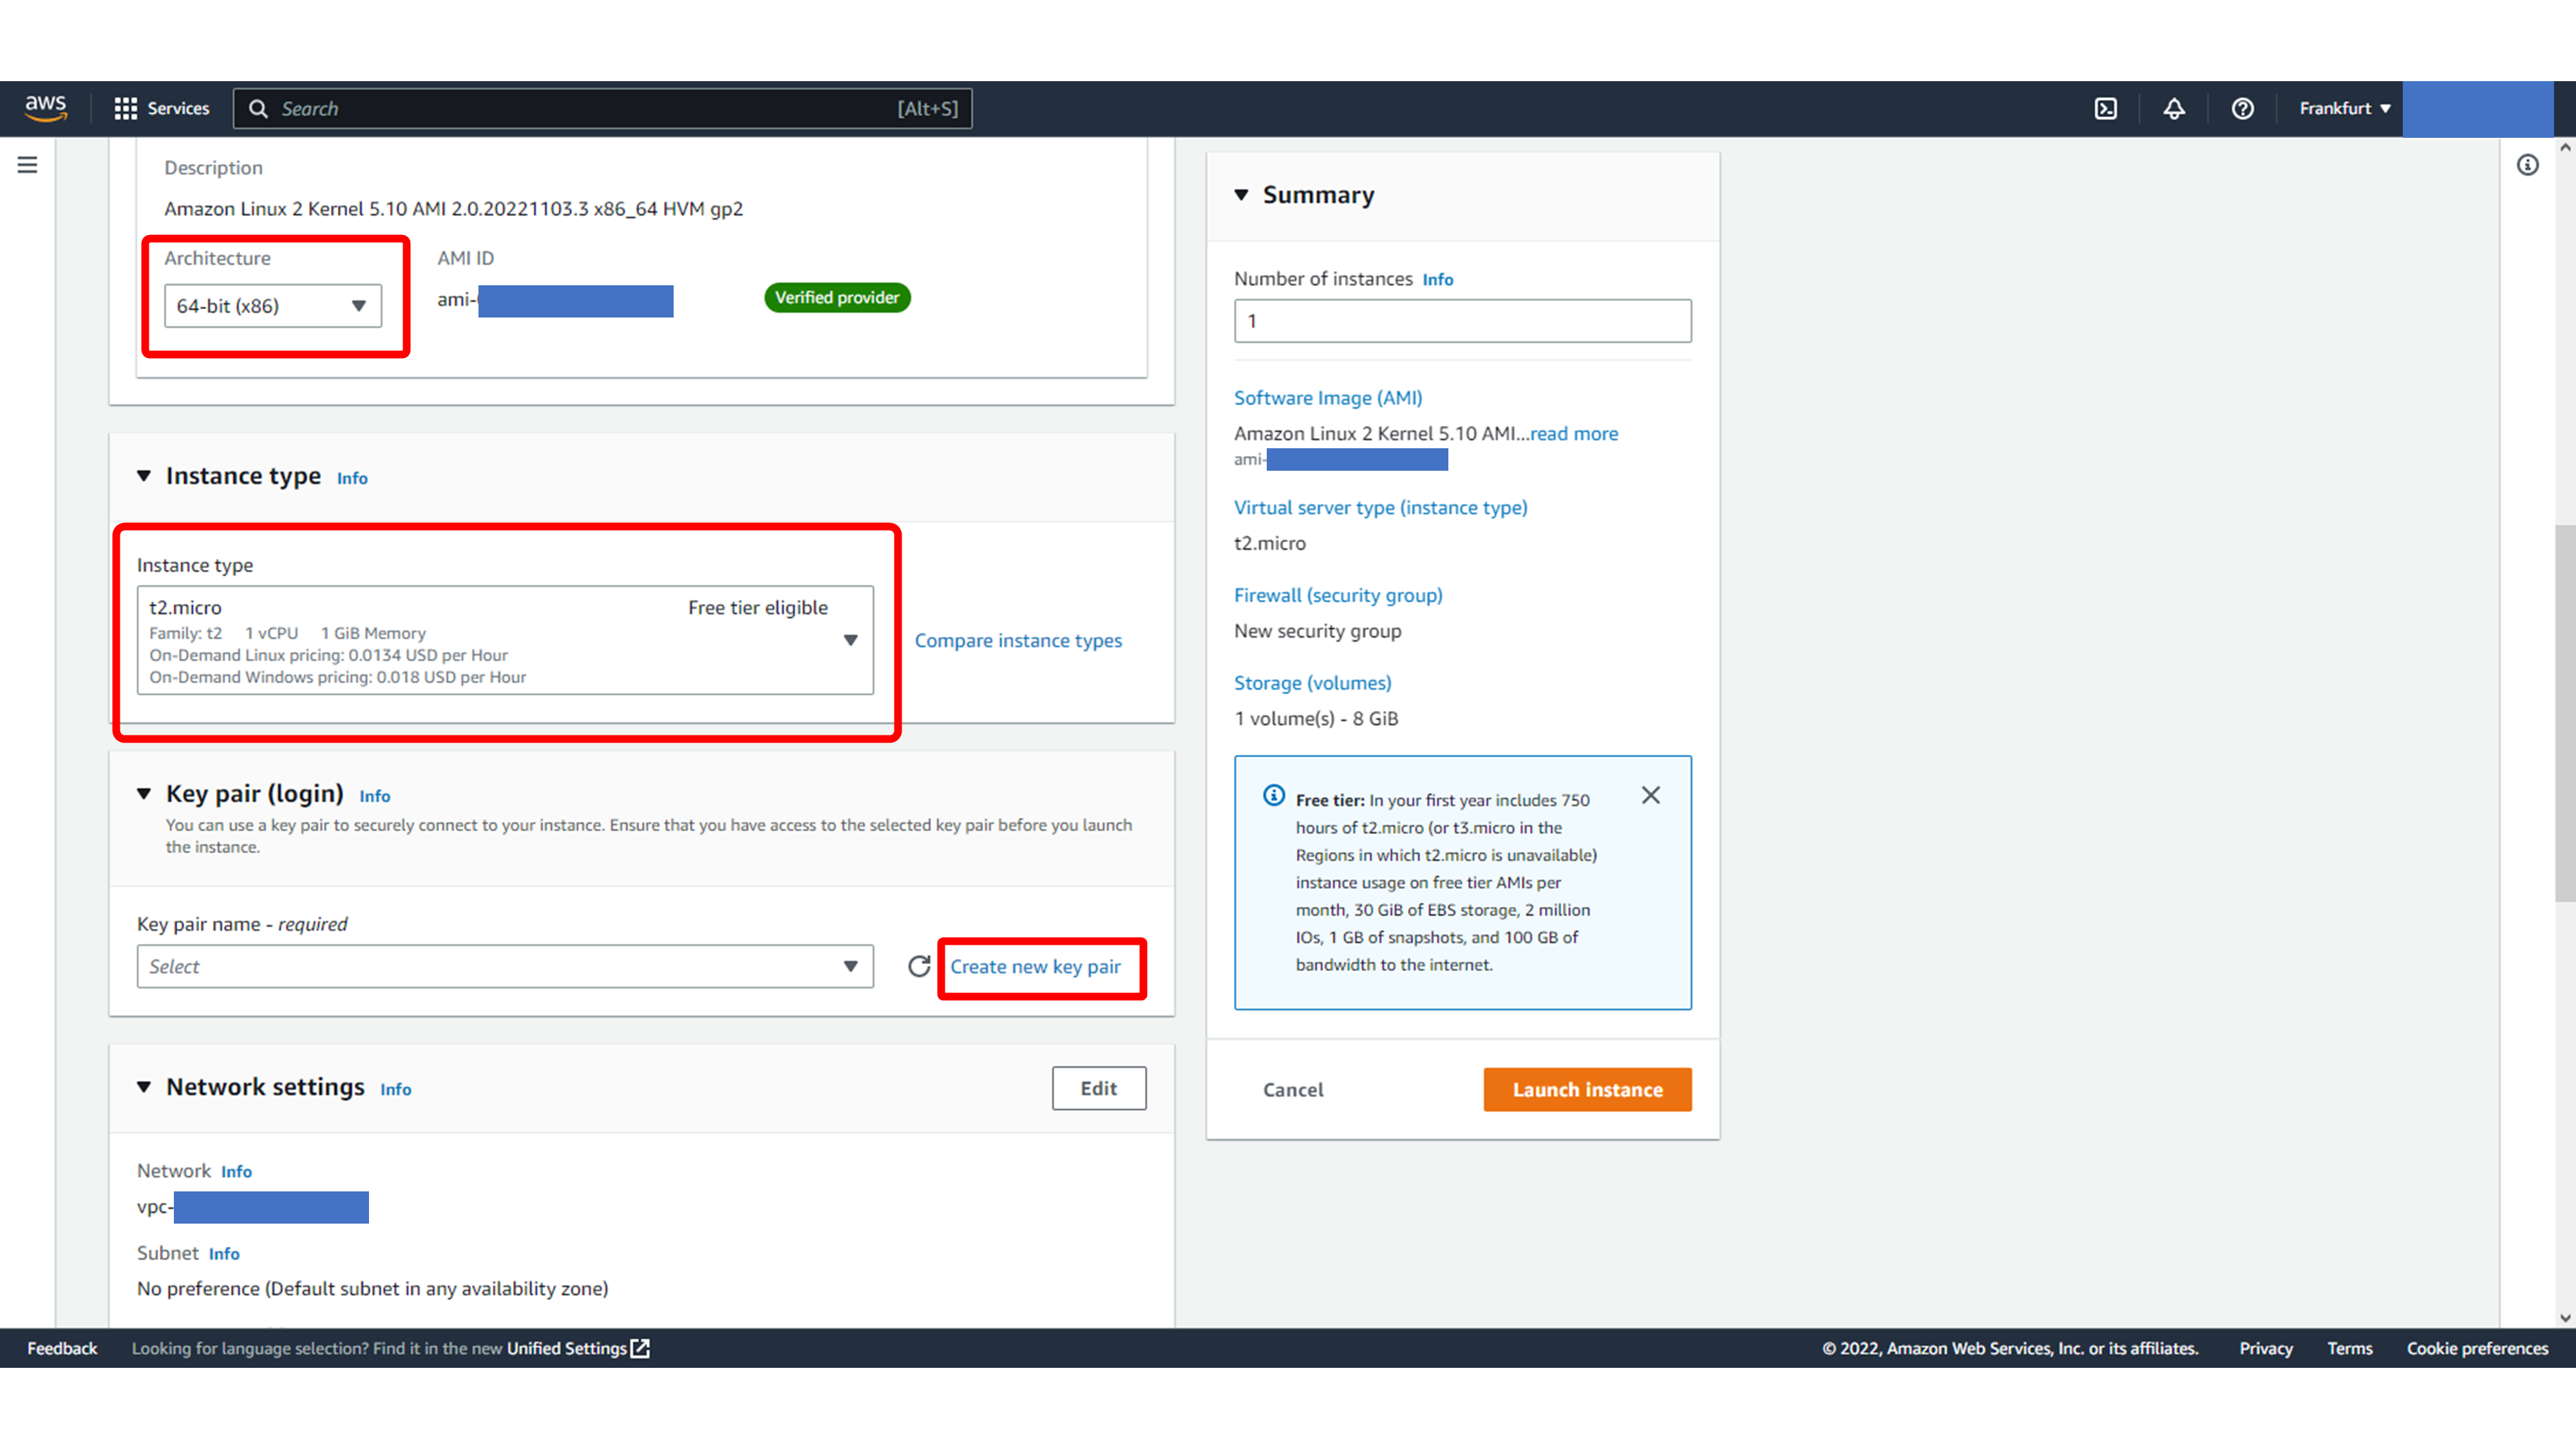Viewport: 2576px width, 1449px height.
Task: Click the search magnifier icon
Action: (x=258, y=108)
